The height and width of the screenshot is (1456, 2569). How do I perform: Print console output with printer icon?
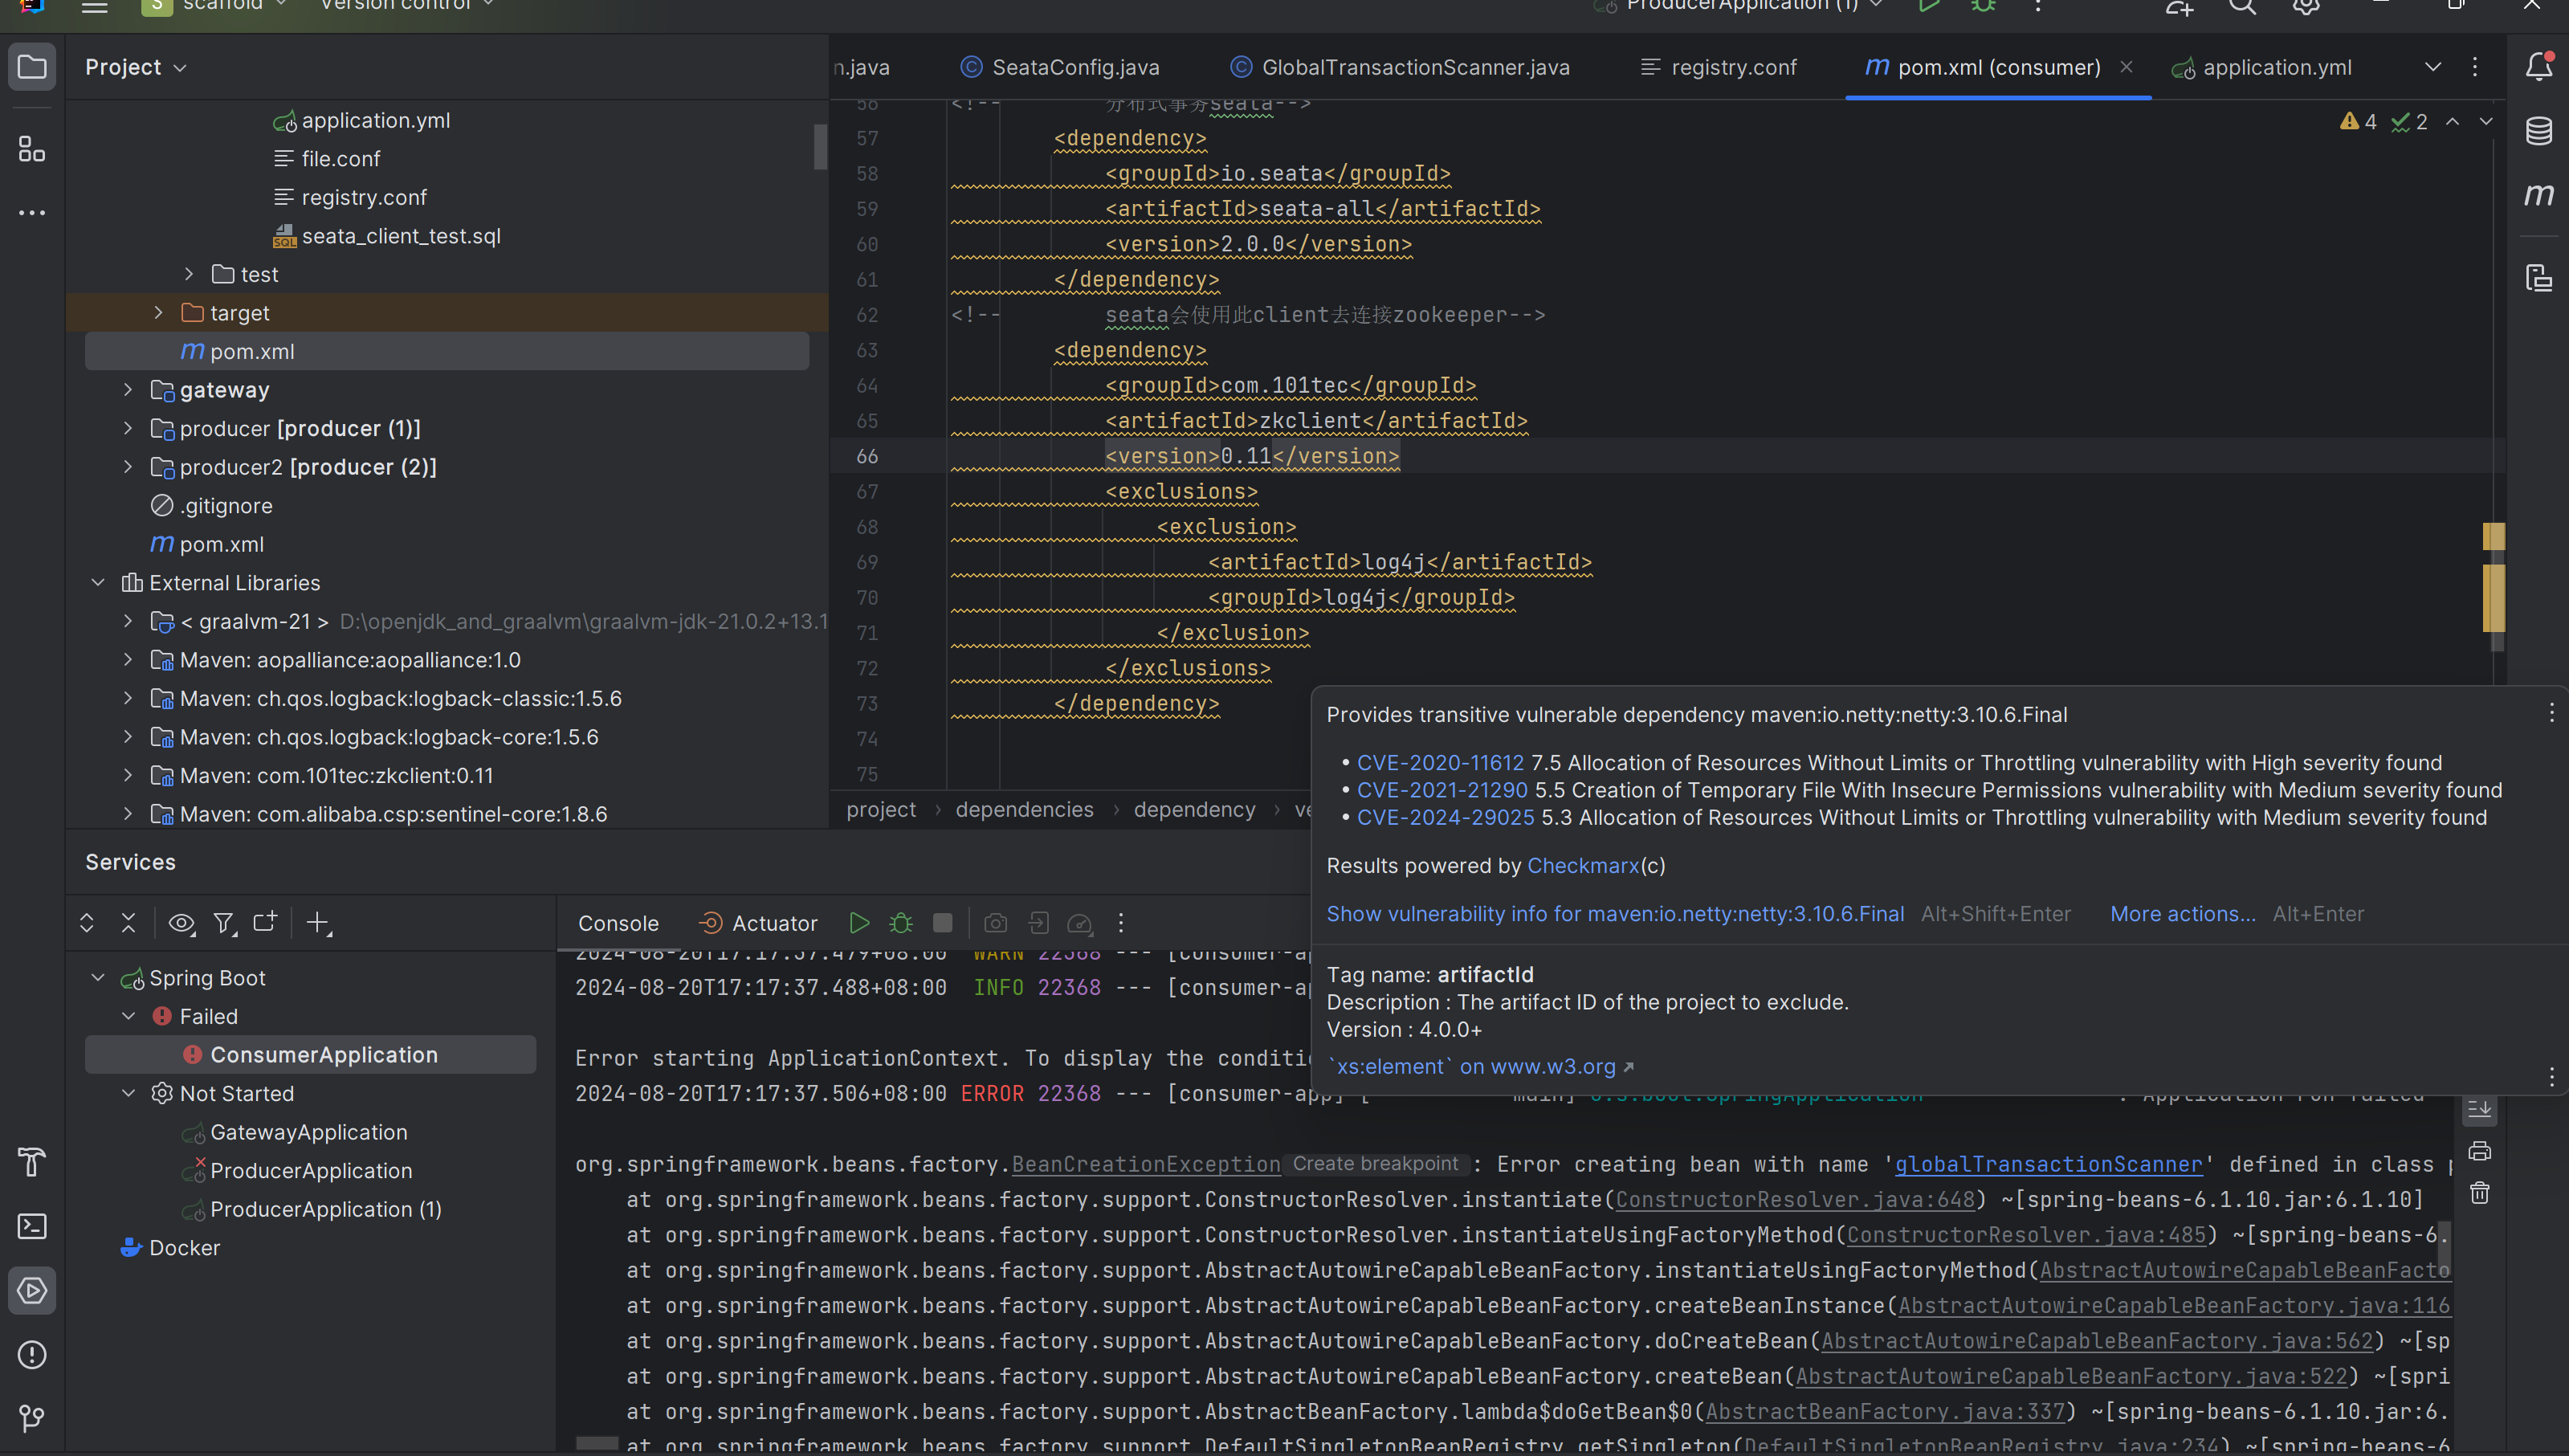[x=2479, y=1151]
